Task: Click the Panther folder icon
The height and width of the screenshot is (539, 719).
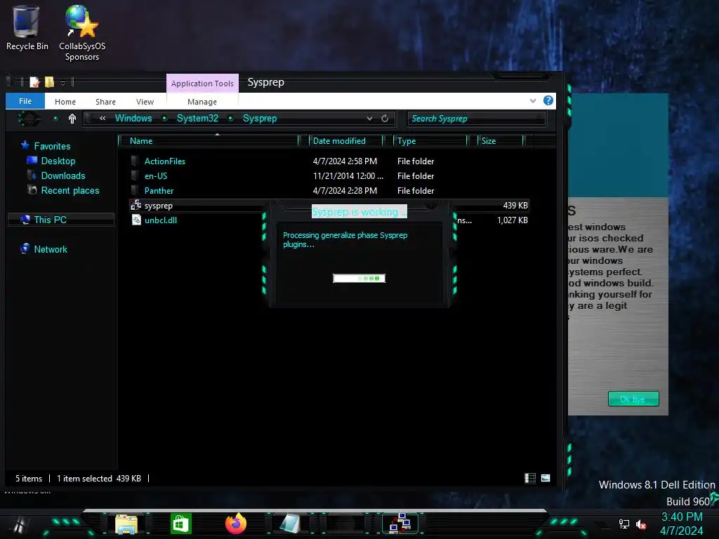Action: click(135, 190)
